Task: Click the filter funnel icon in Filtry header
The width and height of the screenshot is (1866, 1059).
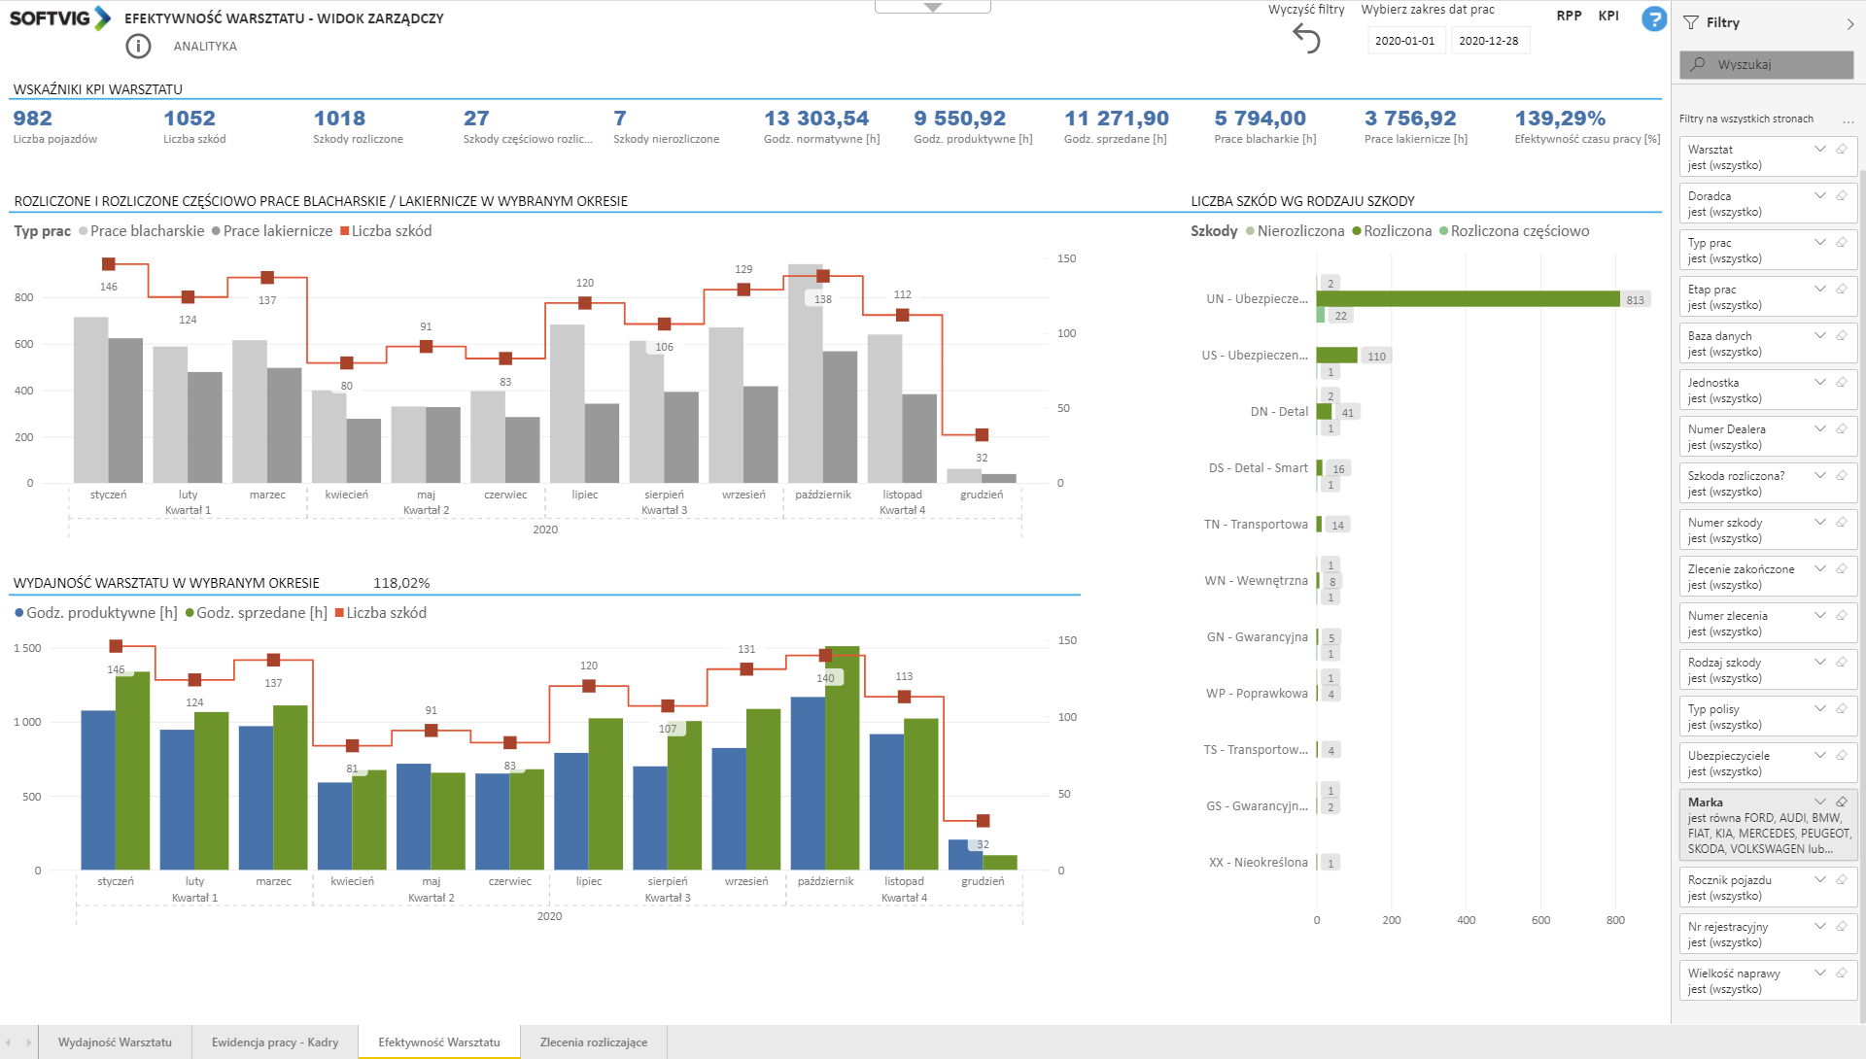Action: [x=1691, y=22]
